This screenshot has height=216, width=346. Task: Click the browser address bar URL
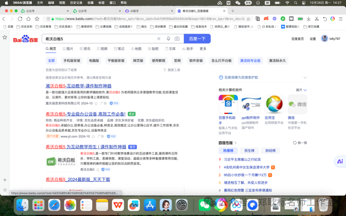point(150,19)
